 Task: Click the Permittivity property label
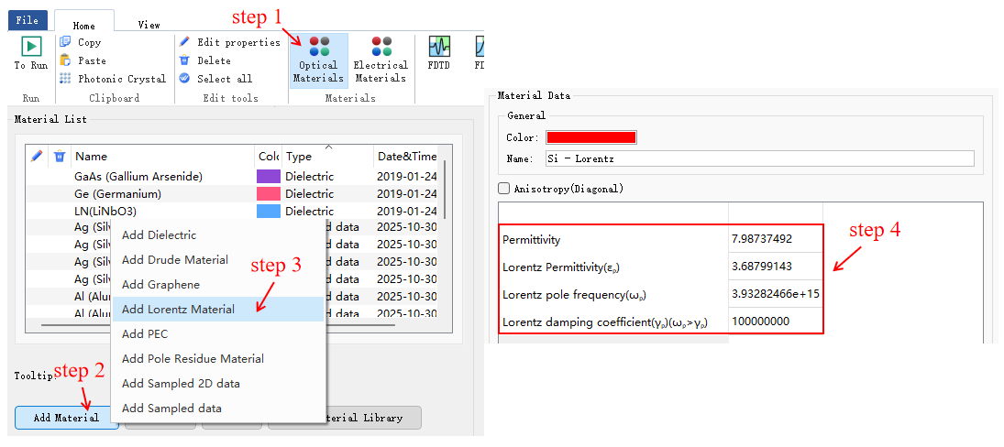532,240
